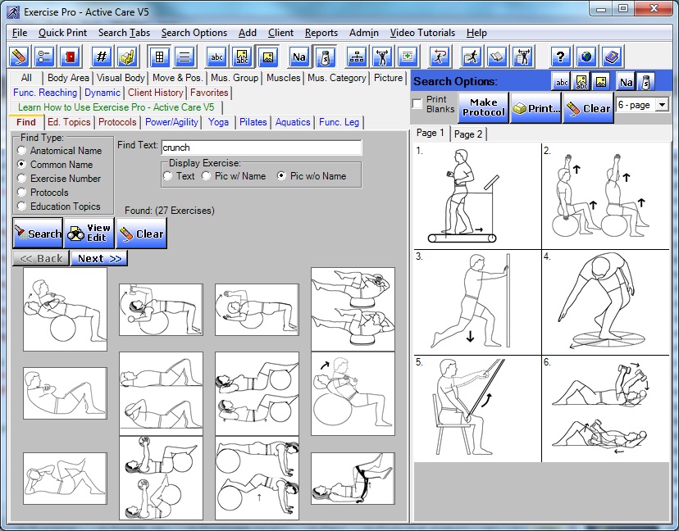Select treadmill walking exercise numbered 1
This screenshot has height=531, width=679.
[x=477, y=196]
